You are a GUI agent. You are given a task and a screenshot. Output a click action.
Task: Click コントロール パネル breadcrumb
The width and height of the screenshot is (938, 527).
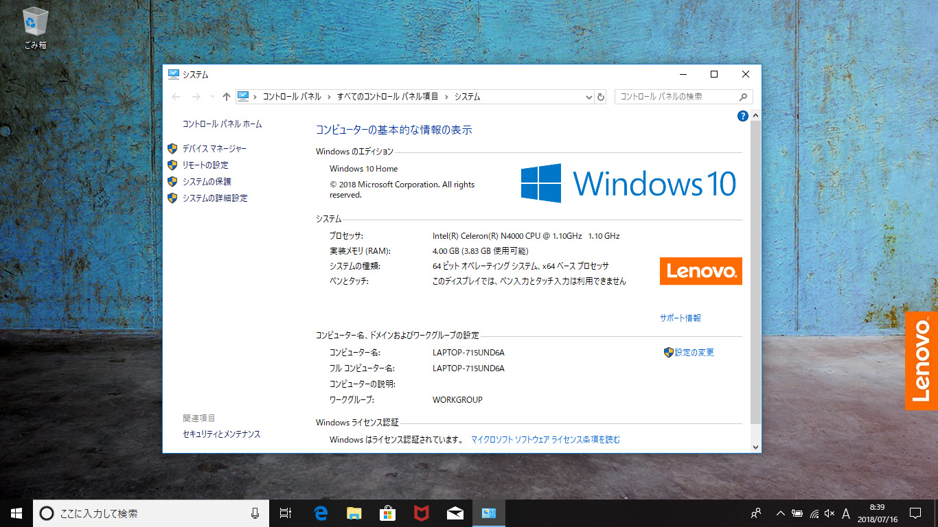pos(292,97)
